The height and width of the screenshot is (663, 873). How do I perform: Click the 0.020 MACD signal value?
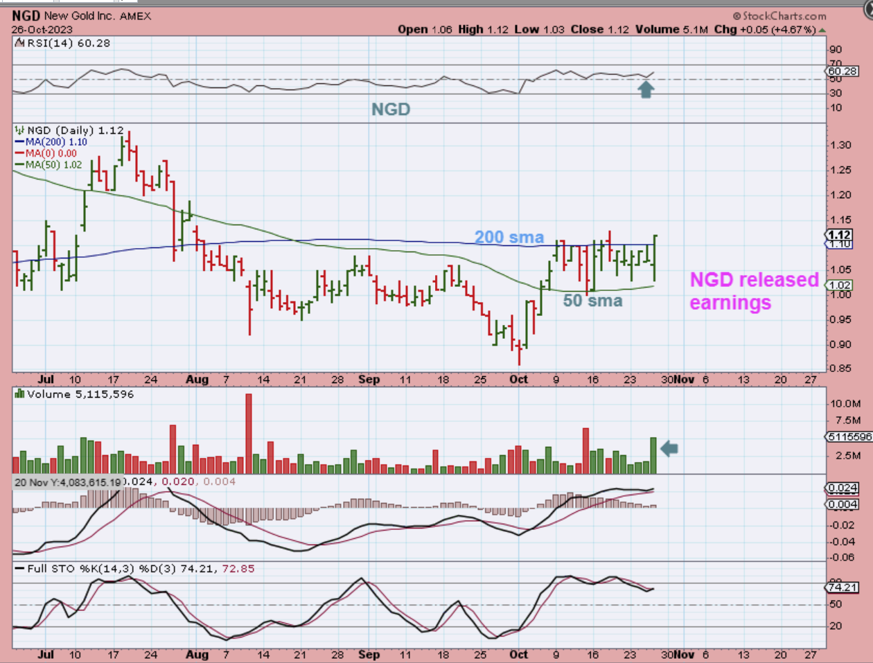pos(177,481)
